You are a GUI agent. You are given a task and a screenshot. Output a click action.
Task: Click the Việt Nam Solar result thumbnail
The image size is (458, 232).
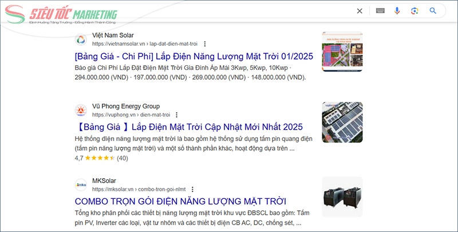342,52
